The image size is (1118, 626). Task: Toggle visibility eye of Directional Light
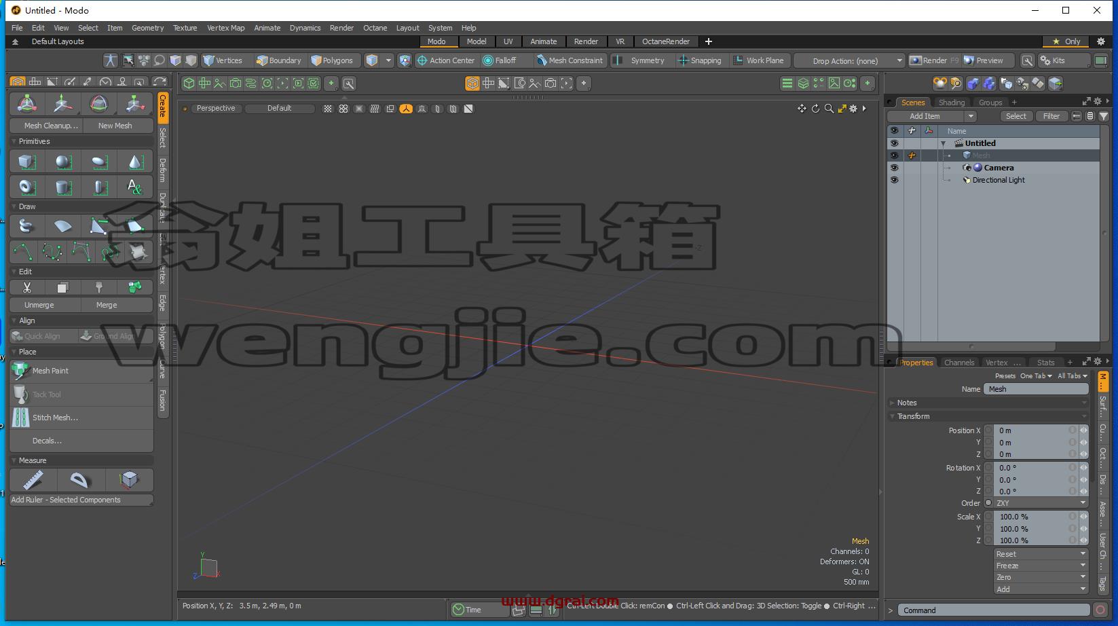[894, 180]
